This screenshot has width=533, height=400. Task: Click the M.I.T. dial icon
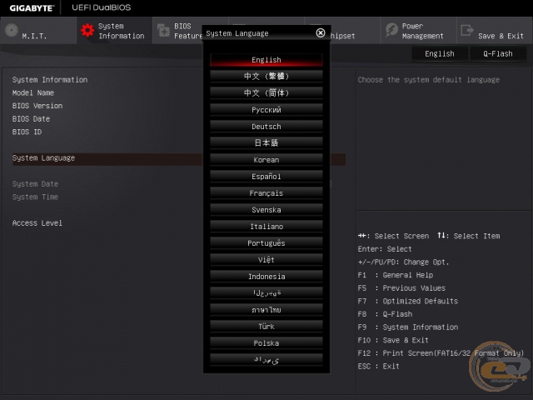[x=12, y=30]
